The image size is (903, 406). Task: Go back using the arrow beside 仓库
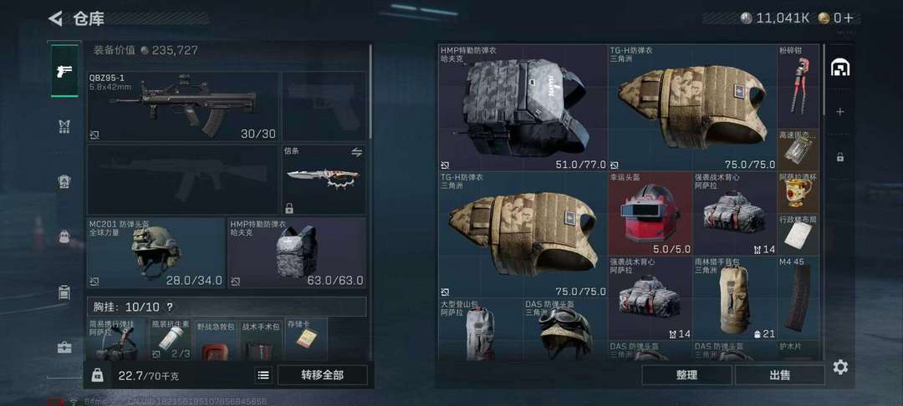[x=55, y=18]
